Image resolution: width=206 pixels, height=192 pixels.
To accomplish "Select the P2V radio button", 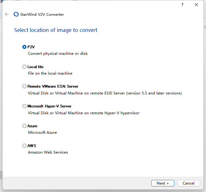I will point(25,47).
